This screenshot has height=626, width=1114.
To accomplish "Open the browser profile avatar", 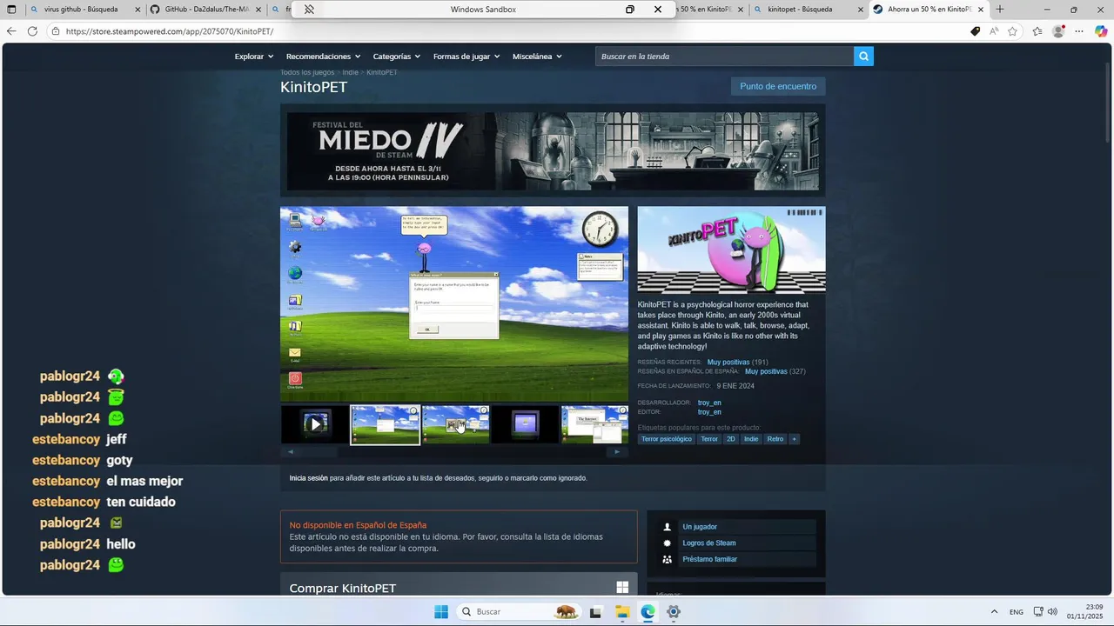I will pos(1058,31).
